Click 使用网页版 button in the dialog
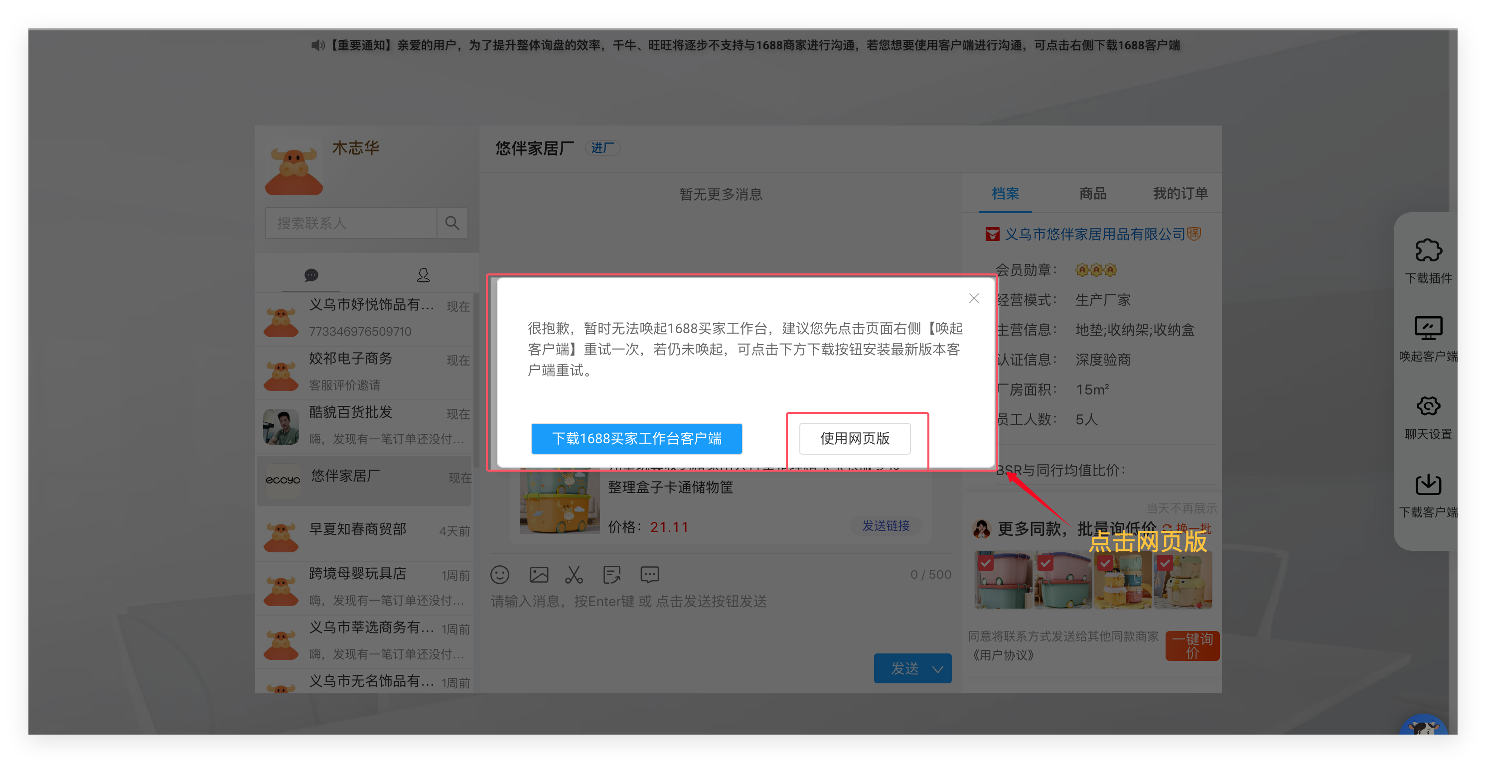1486x763 pixels. (x=854, y=438)
